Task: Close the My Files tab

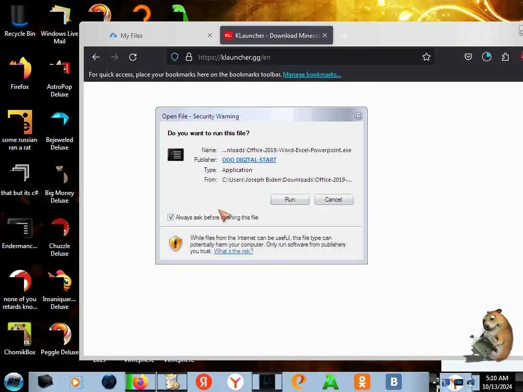Action: [x=209, y=35]
